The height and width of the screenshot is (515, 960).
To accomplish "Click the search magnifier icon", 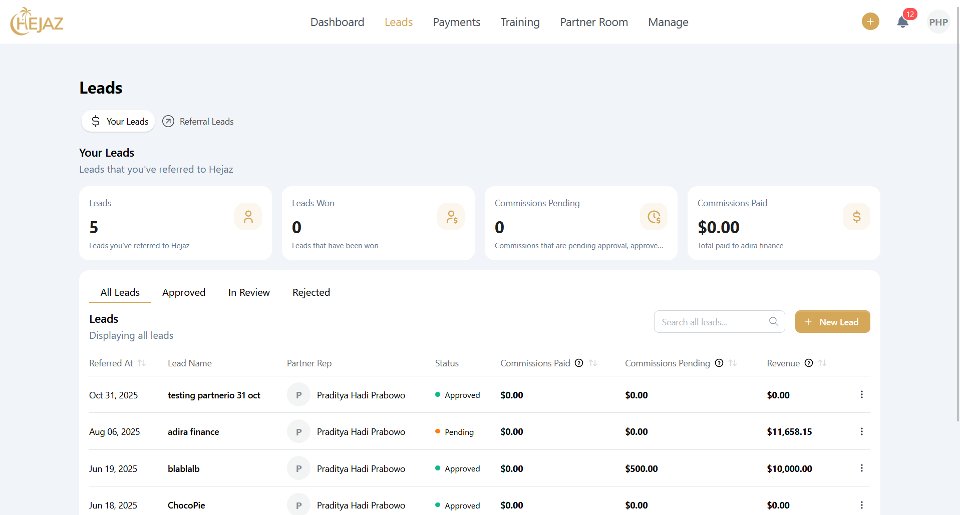I will click(x=774, y=322).
